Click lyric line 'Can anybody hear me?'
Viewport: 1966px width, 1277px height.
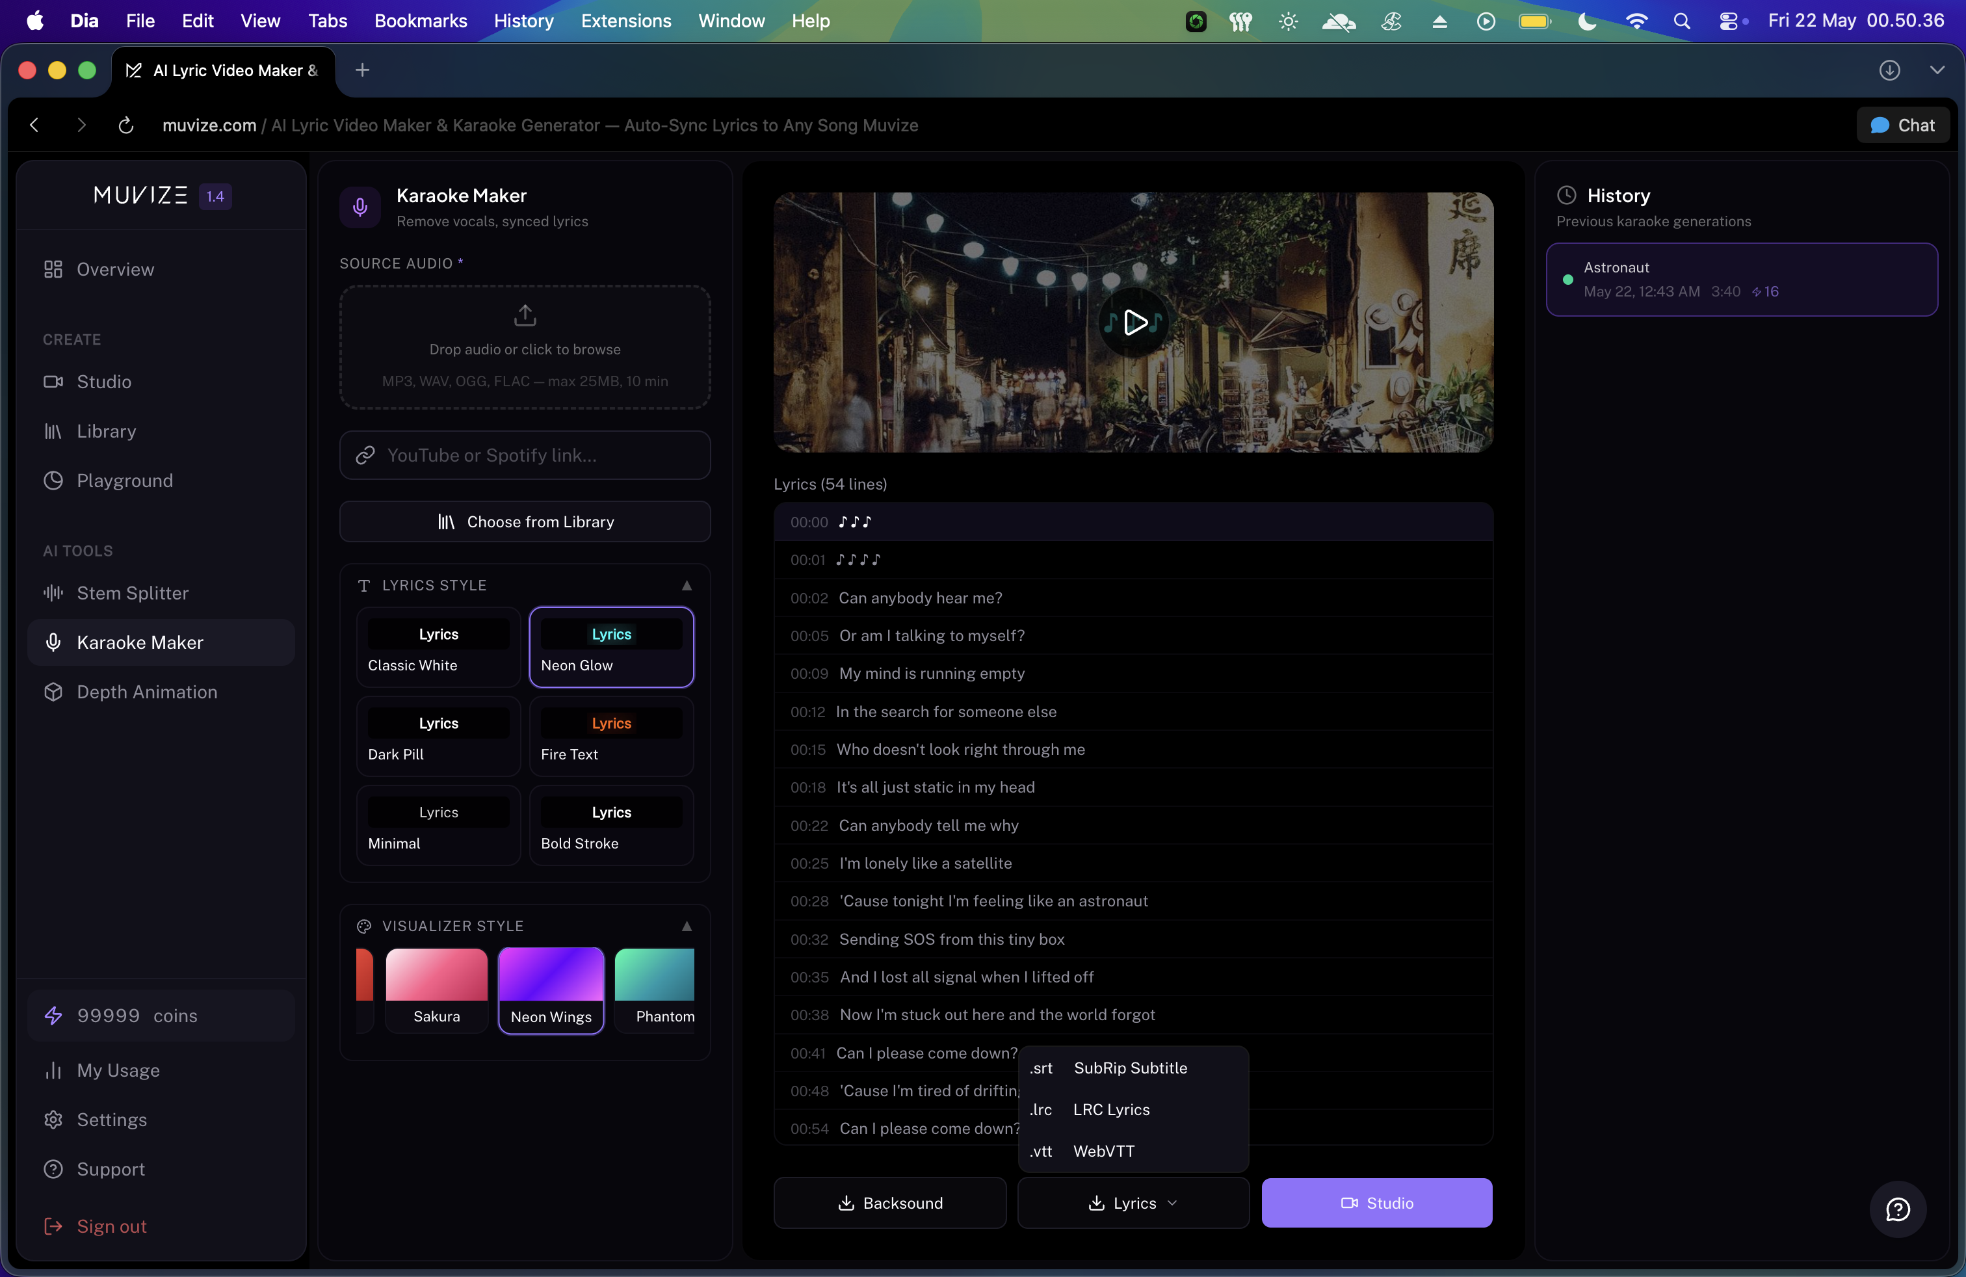click(x=1133, y=598)
